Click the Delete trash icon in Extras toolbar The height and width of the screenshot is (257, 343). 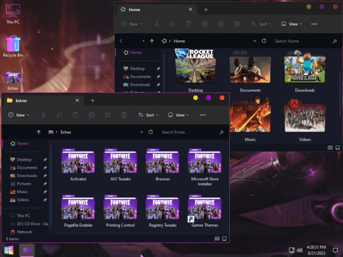(x=124, y=115)
